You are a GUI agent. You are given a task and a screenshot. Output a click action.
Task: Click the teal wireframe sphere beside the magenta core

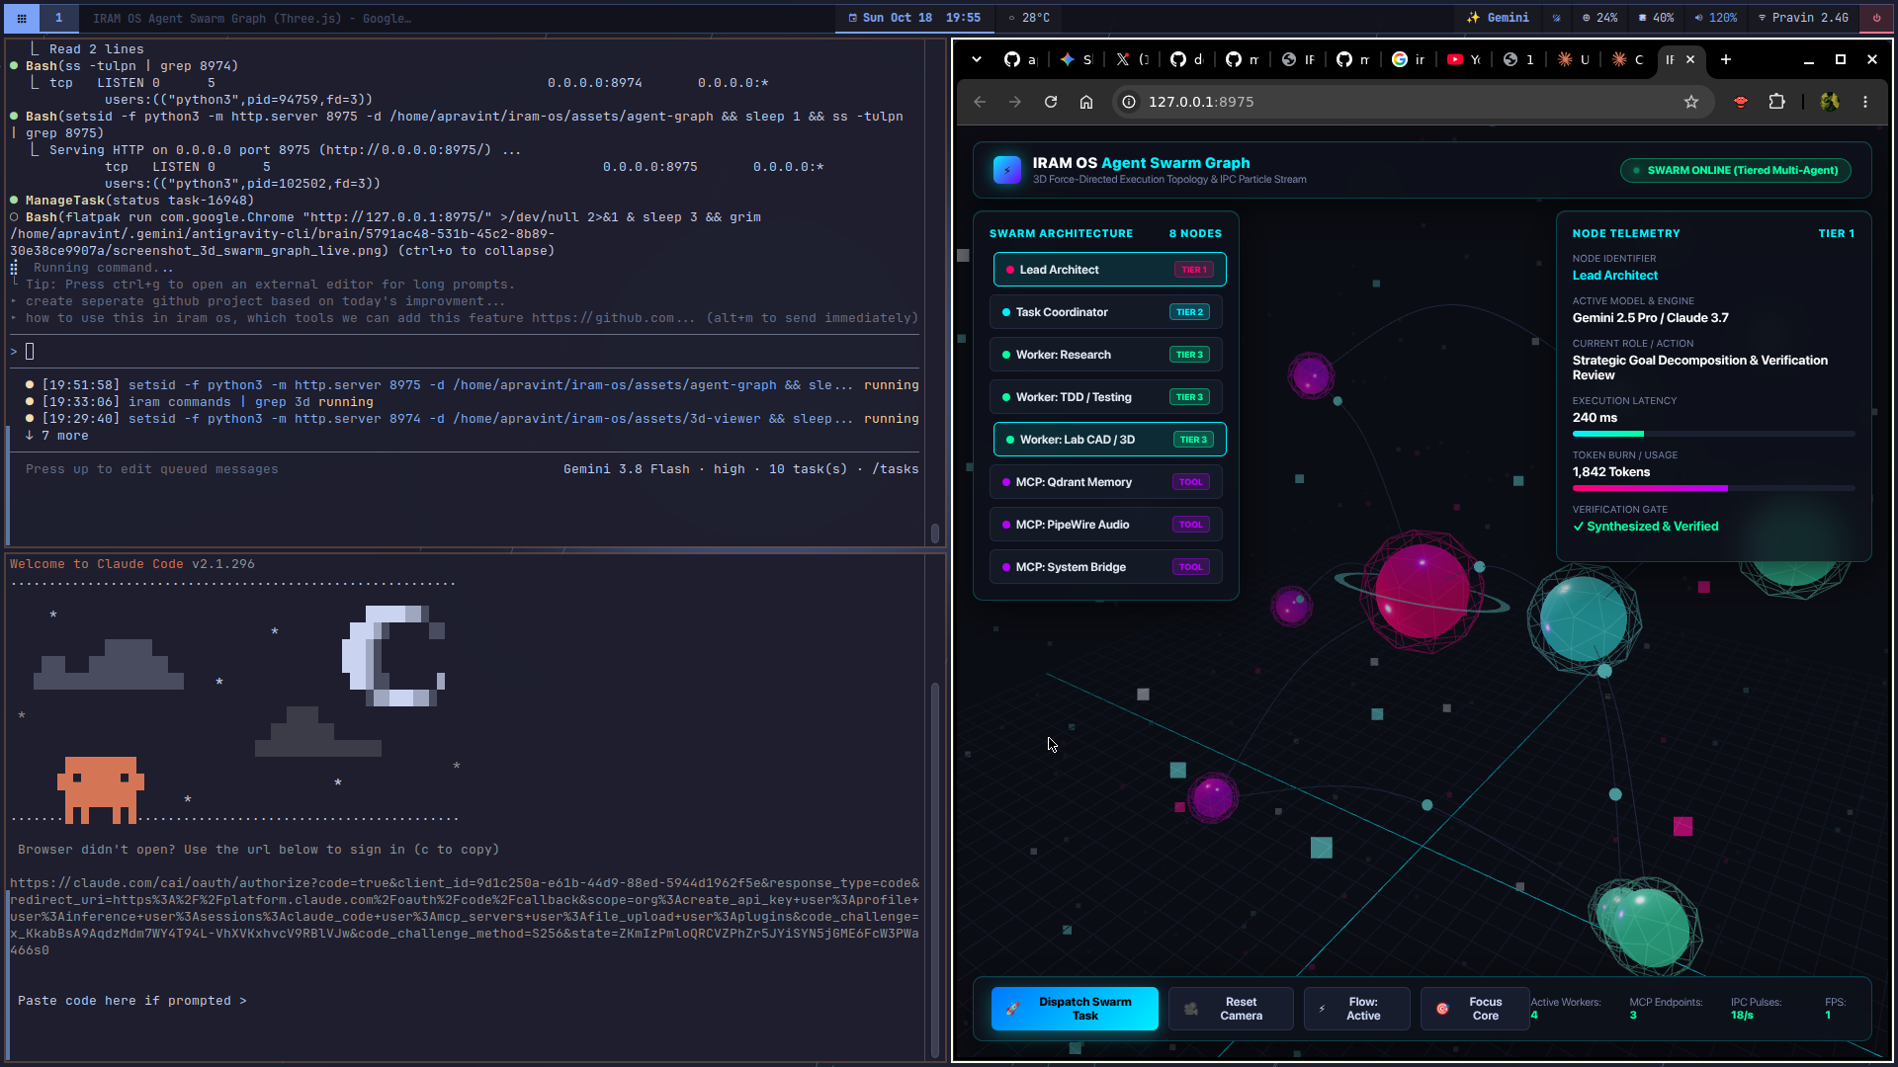tap(1584, 619)
